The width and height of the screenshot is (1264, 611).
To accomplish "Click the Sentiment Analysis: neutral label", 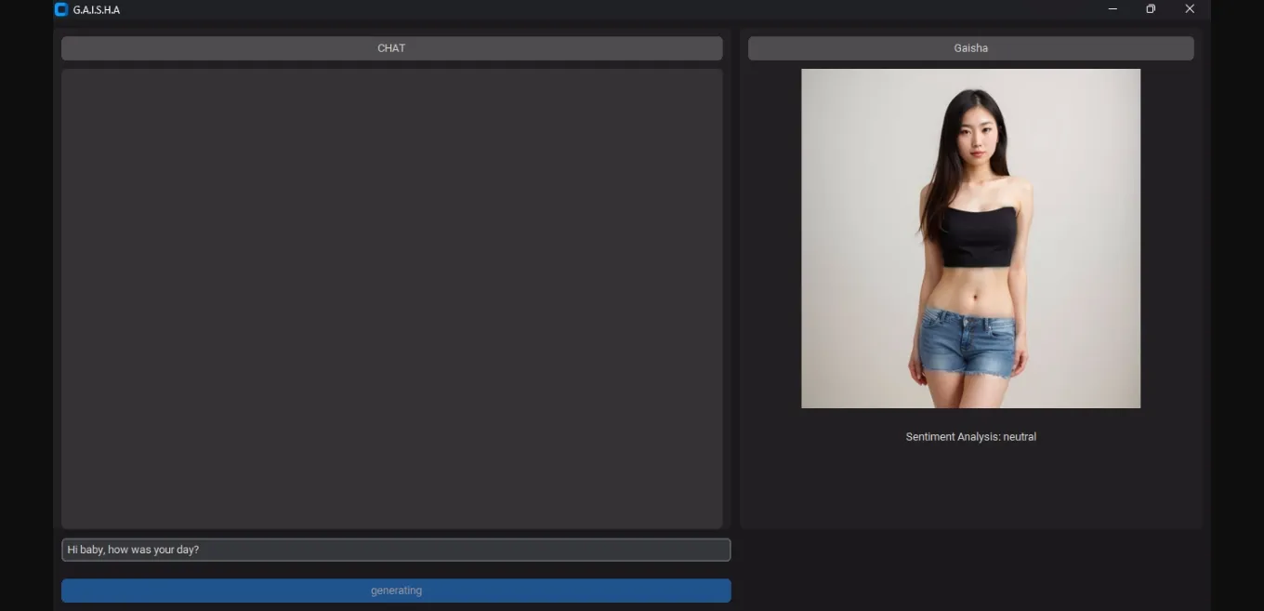I will pyautogui.click(x=970, y=437).
